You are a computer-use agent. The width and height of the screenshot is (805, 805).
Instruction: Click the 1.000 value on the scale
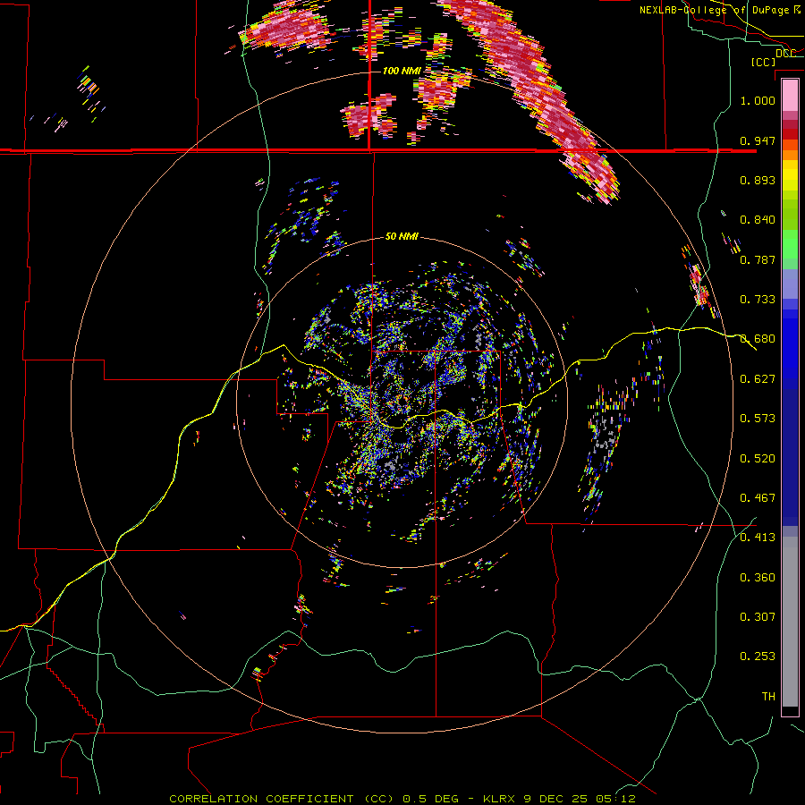coord(758,100)
